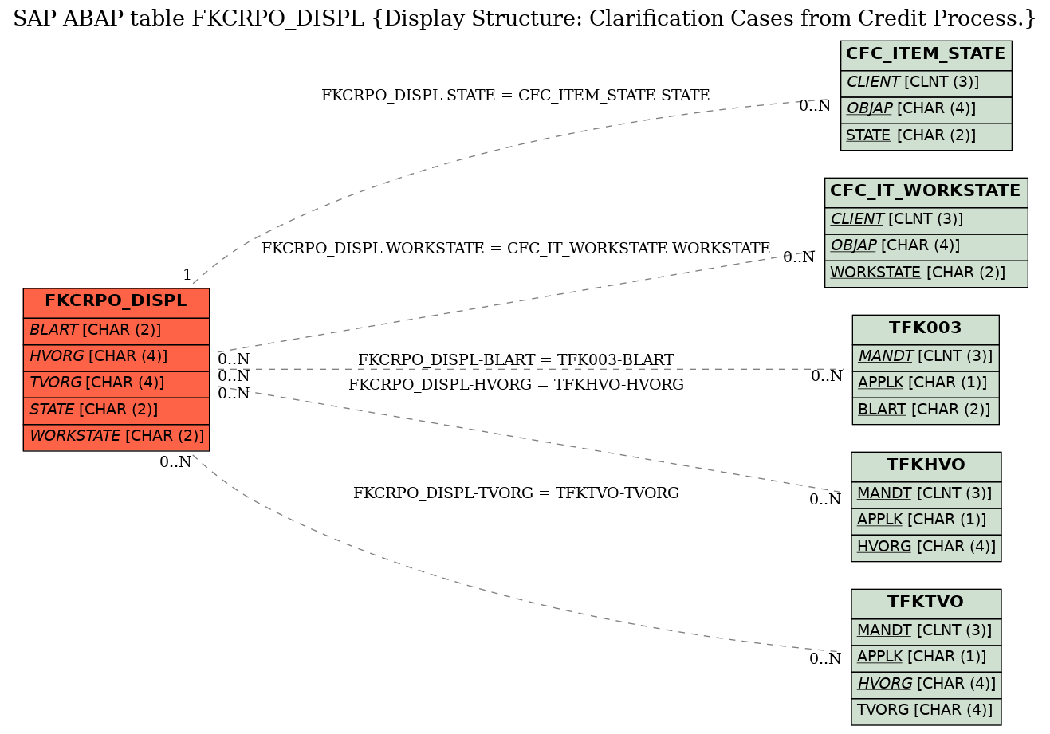Click TVORG [CHAR (4)] in TFKTVO
This screenshot has width=1050, height=734.
926,711
